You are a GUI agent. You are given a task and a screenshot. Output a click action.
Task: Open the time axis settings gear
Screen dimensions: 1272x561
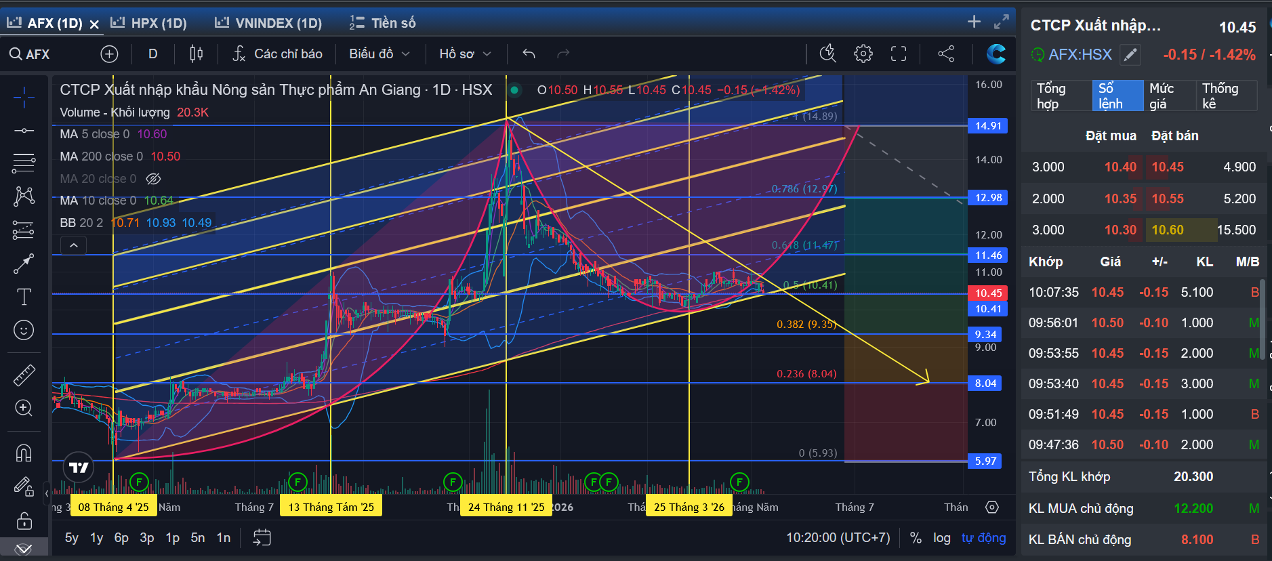click(x=992, y=507)
